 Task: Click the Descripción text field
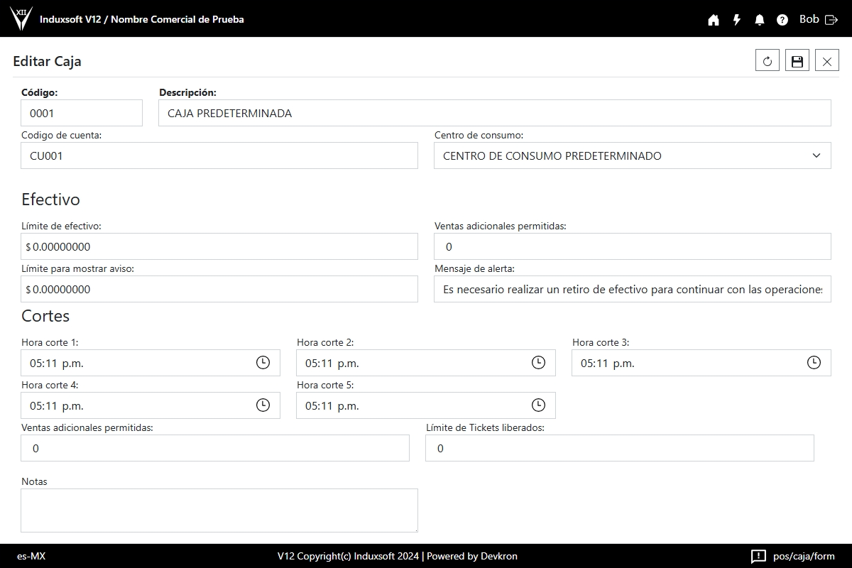(x=494, y=113)
